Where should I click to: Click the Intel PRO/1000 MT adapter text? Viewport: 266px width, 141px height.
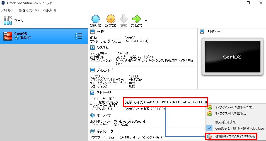[x=136, y=137]
